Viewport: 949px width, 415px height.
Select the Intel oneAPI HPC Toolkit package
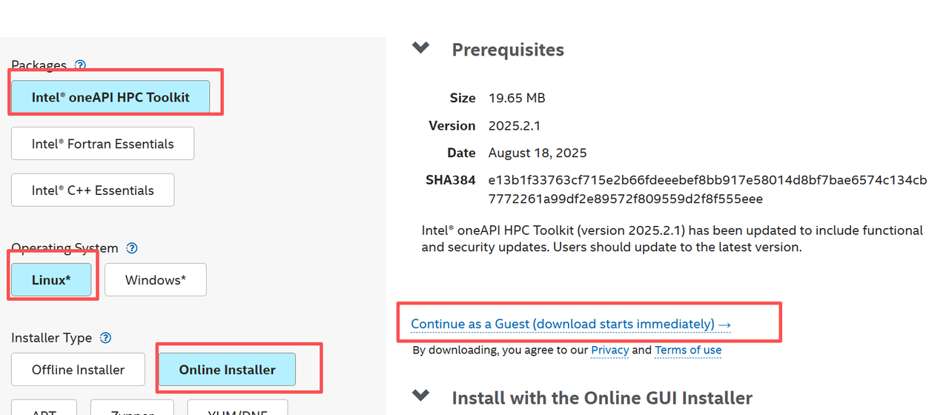pos(110,97)
